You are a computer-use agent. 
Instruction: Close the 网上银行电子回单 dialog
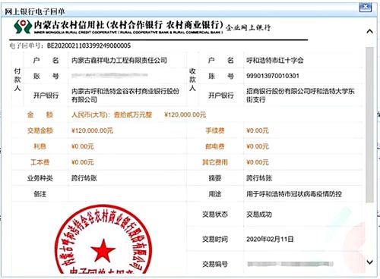[366, 7]
